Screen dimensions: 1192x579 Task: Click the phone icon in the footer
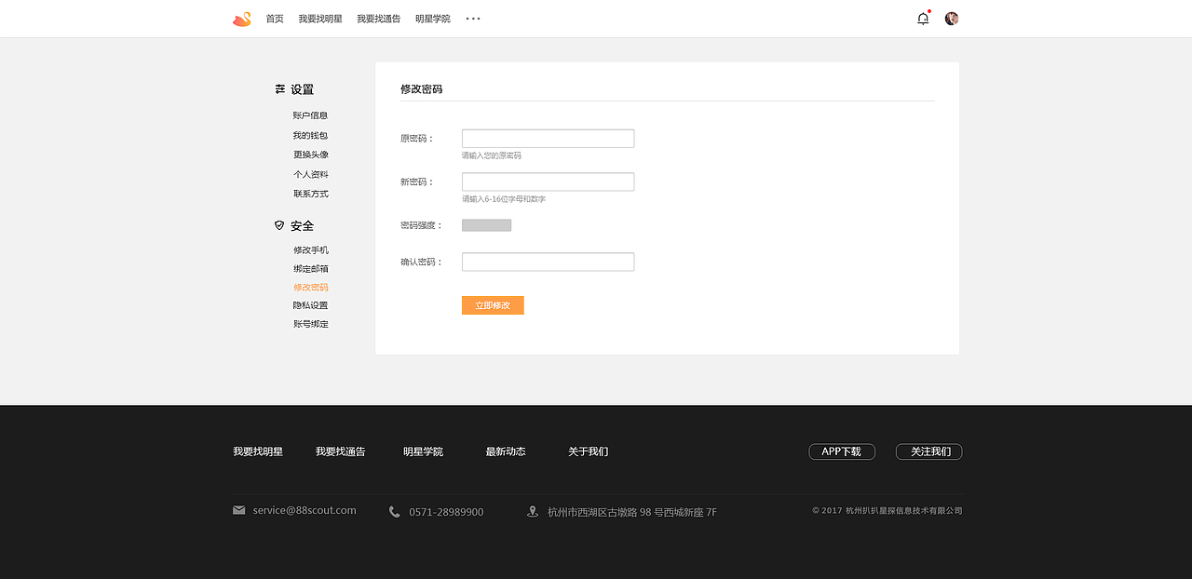394,511
